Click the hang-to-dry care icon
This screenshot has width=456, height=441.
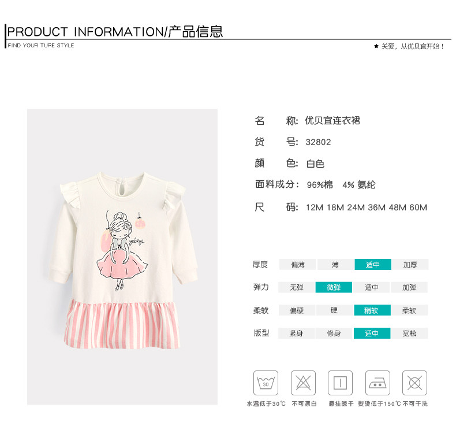tap(340, 383)
